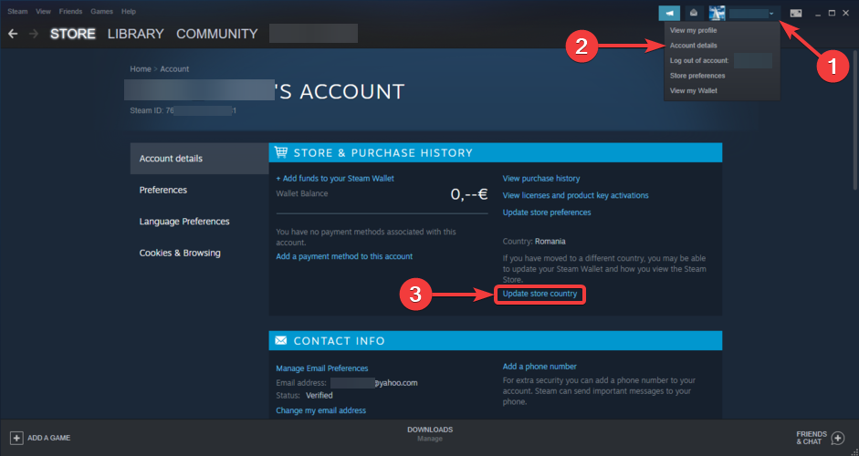Open licenses and product key activations link
Screen dimensions: 859x456
tap(576, 195)
